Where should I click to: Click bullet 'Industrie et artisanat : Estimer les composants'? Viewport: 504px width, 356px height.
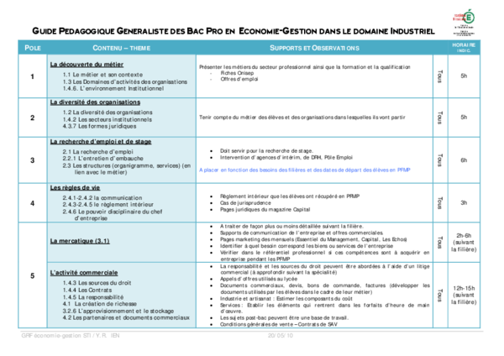[x=286, y=299]
